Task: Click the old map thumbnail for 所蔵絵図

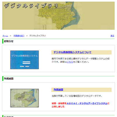Action: point(25,98)
